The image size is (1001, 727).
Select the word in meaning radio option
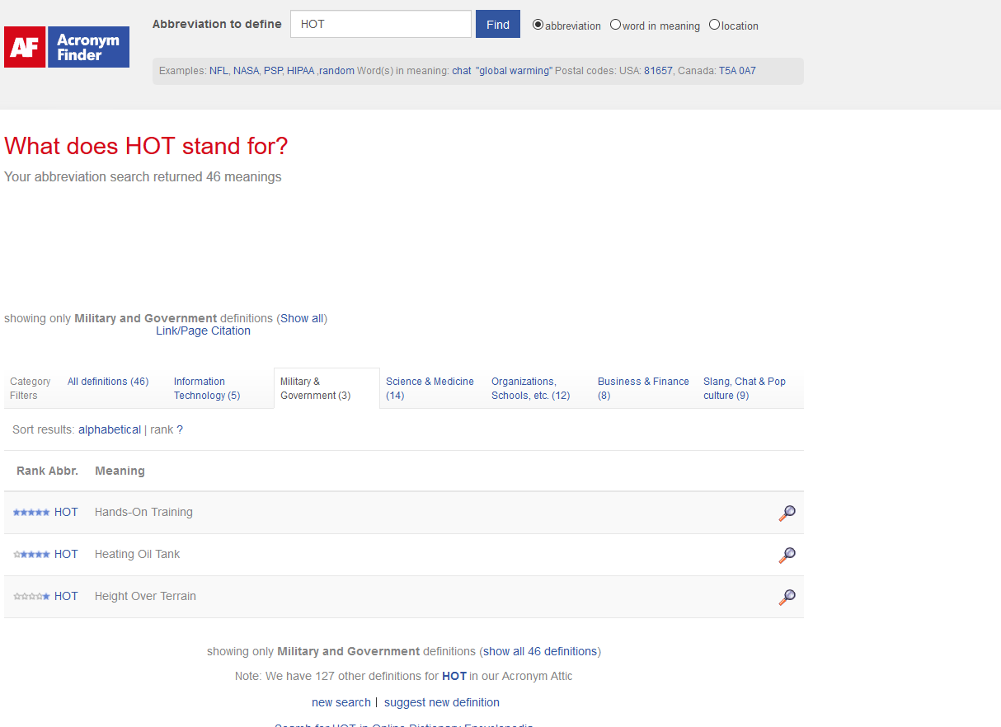click(615, 25)
